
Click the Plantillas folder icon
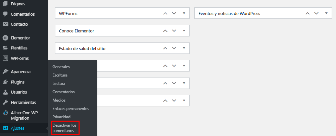pyautogui.click(x=5, y=48)
